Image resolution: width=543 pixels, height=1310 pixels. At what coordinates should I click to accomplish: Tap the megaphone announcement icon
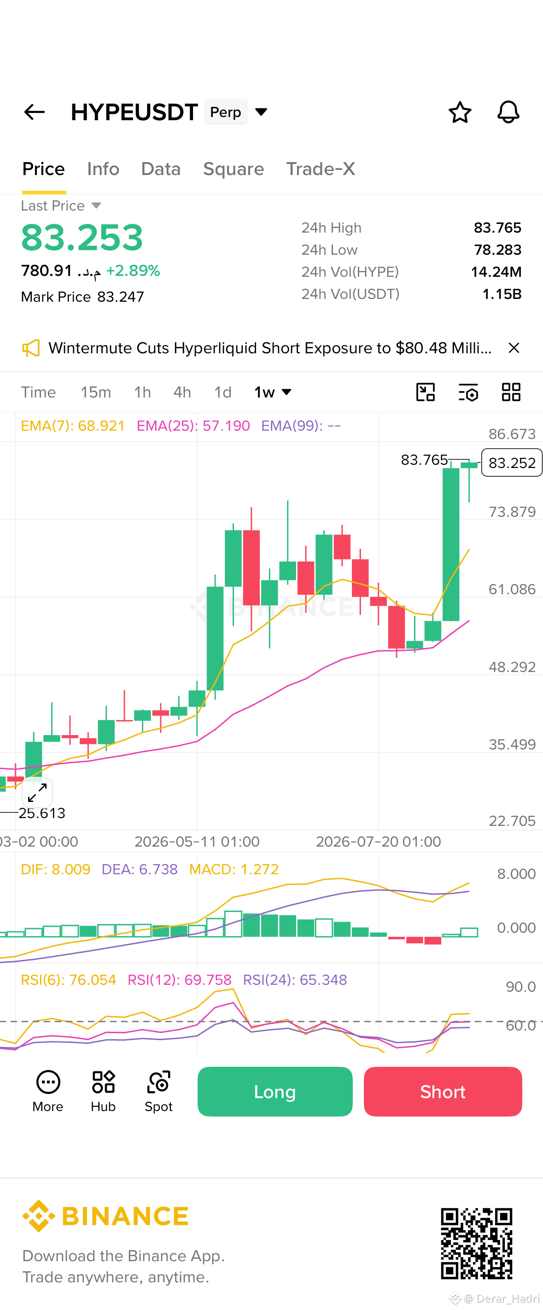pos(30,348)
